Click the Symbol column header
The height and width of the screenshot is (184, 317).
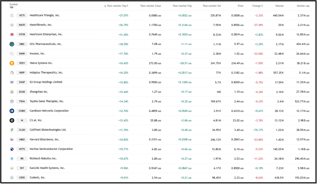point(13,4)
